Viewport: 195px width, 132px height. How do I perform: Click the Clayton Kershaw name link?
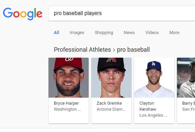point(148,106)
